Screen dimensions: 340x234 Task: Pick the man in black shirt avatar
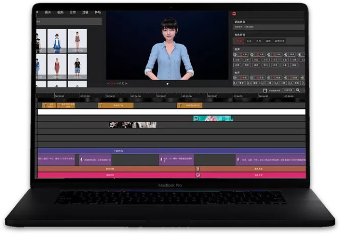[78, 66]
